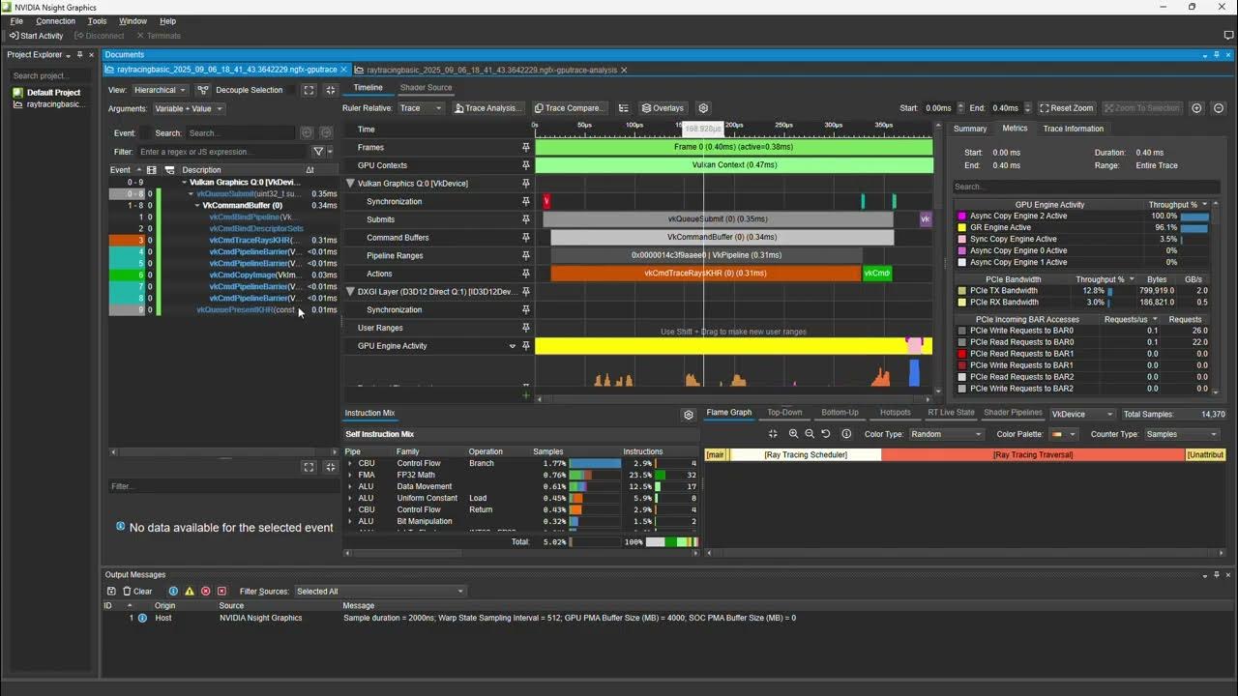Click the row layout icon beside Trace Compare

point(624,108)
